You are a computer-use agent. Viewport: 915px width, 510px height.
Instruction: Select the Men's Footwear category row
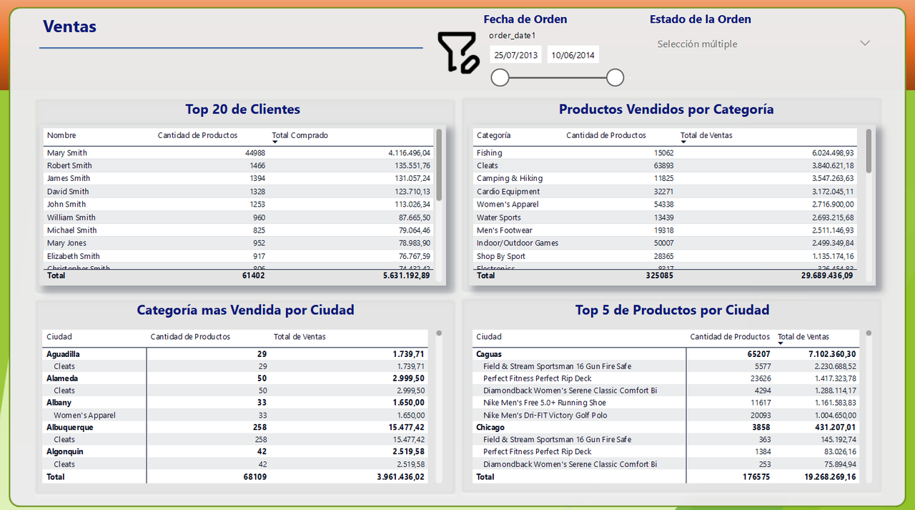(665, 230)
